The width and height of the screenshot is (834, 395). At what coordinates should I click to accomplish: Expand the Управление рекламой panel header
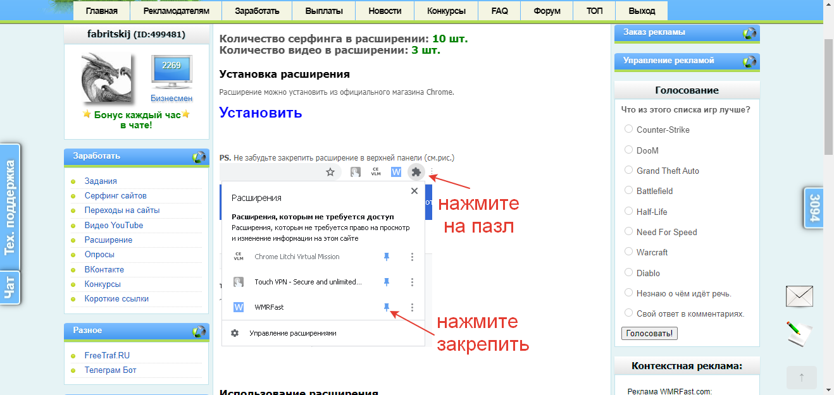coord(687,61)
